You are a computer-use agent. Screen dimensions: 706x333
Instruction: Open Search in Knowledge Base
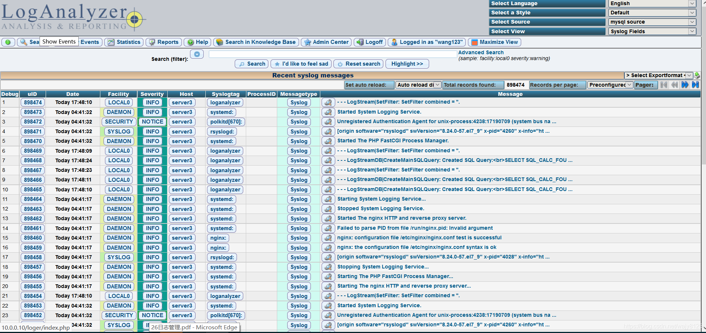[x=256, y=42]
